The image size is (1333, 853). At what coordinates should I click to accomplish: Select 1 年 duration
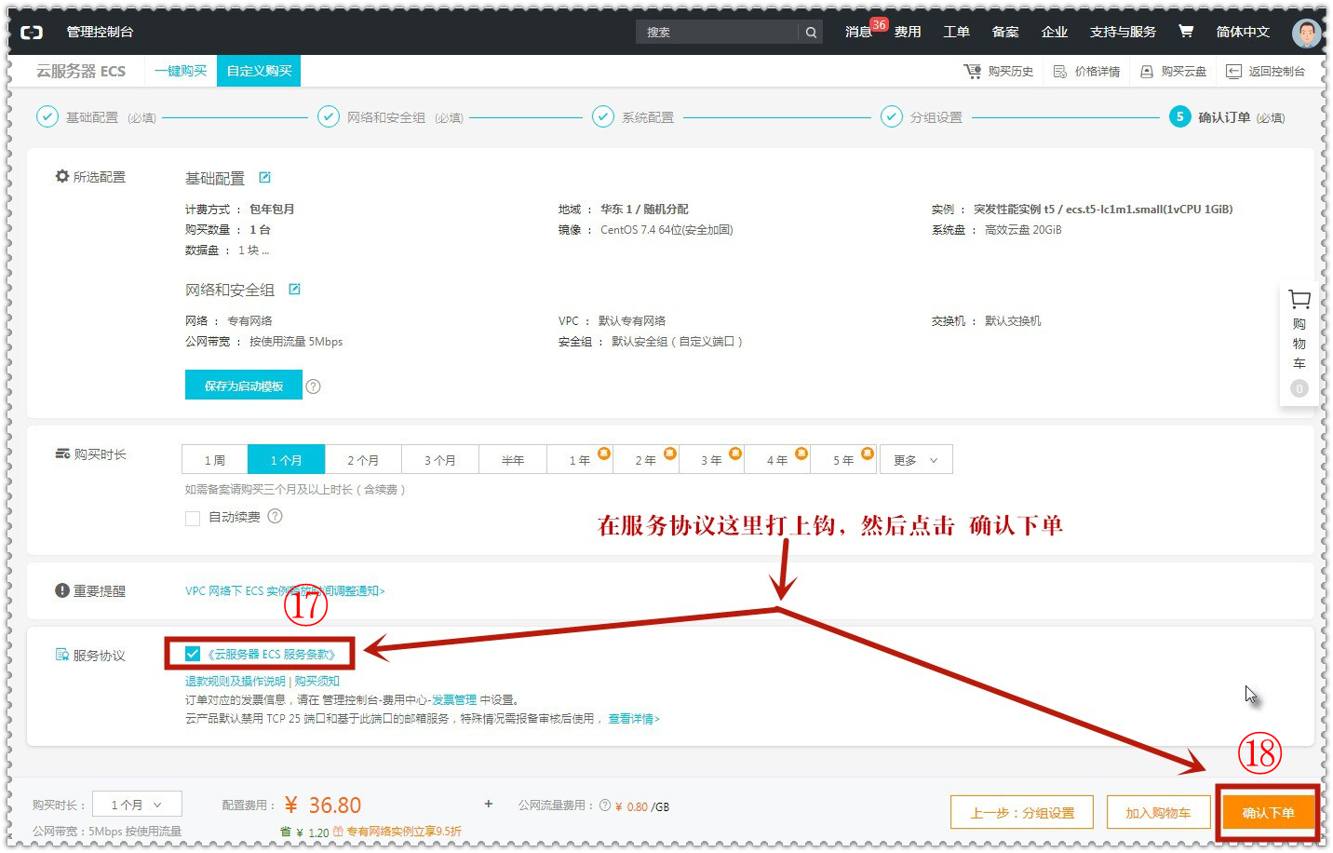[x=580, y=460]
